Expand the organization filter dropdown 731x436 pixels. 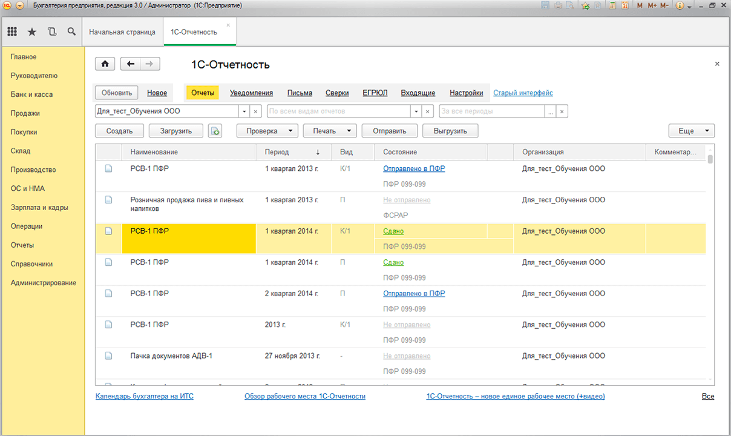pyautogui.click(x=244, y=111)
